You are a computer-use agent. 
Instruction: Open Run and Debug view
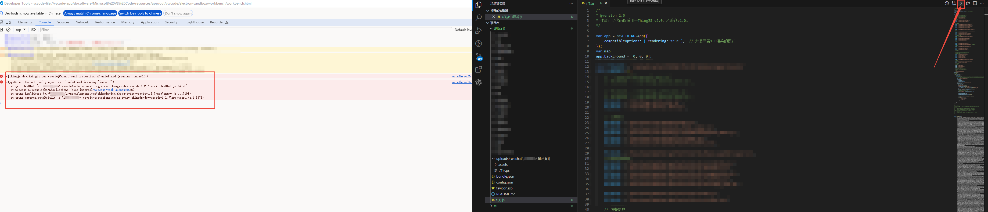[478, 31]
